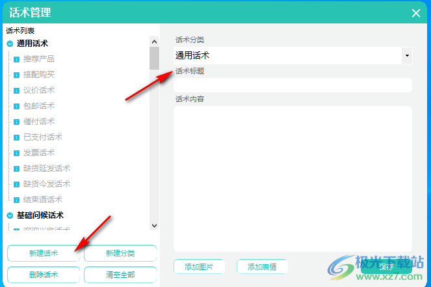Click the 添加图片 button
Image resolution: width=431 pixels, height=287 pixels.
point(199,267)
